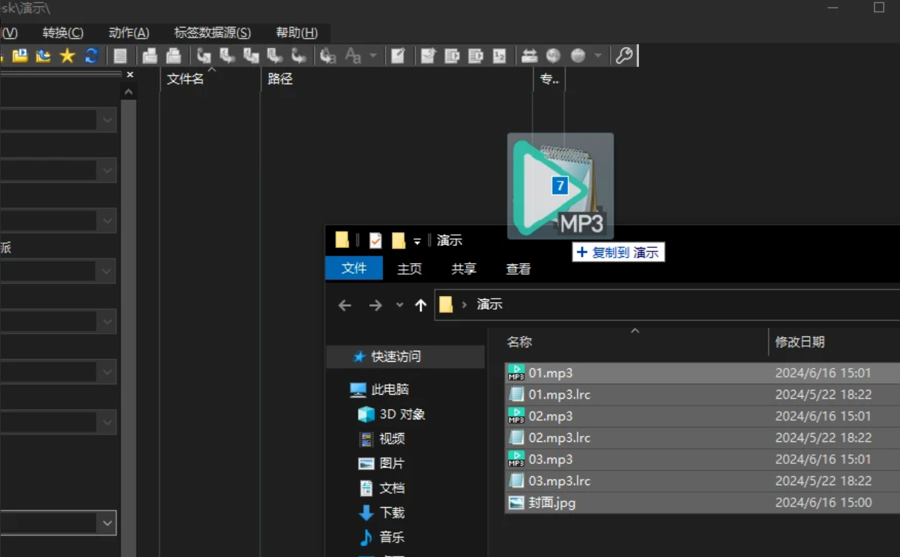The height and width of the screenshot is (557, 900).
Task: Switch to the 查看 ribbon tab
Action: [518, 269]
